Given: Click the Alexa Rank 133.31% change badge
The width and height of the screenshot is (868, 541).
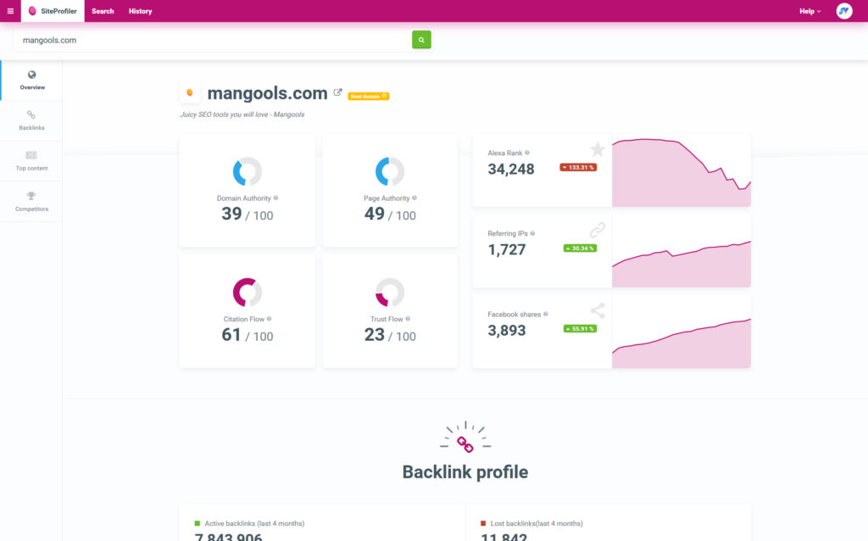Looking at the screenshot, I should pos(578,167).
